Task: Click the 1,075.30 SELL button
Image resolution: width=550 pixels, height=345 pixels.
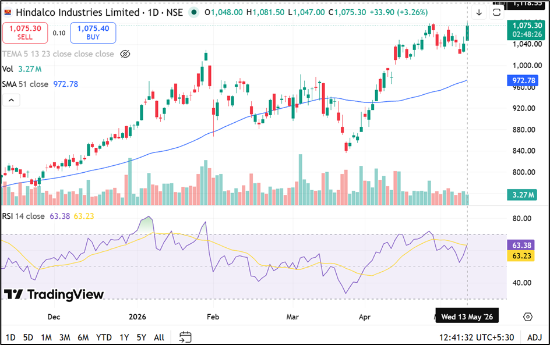Action: tap(25, 33)
